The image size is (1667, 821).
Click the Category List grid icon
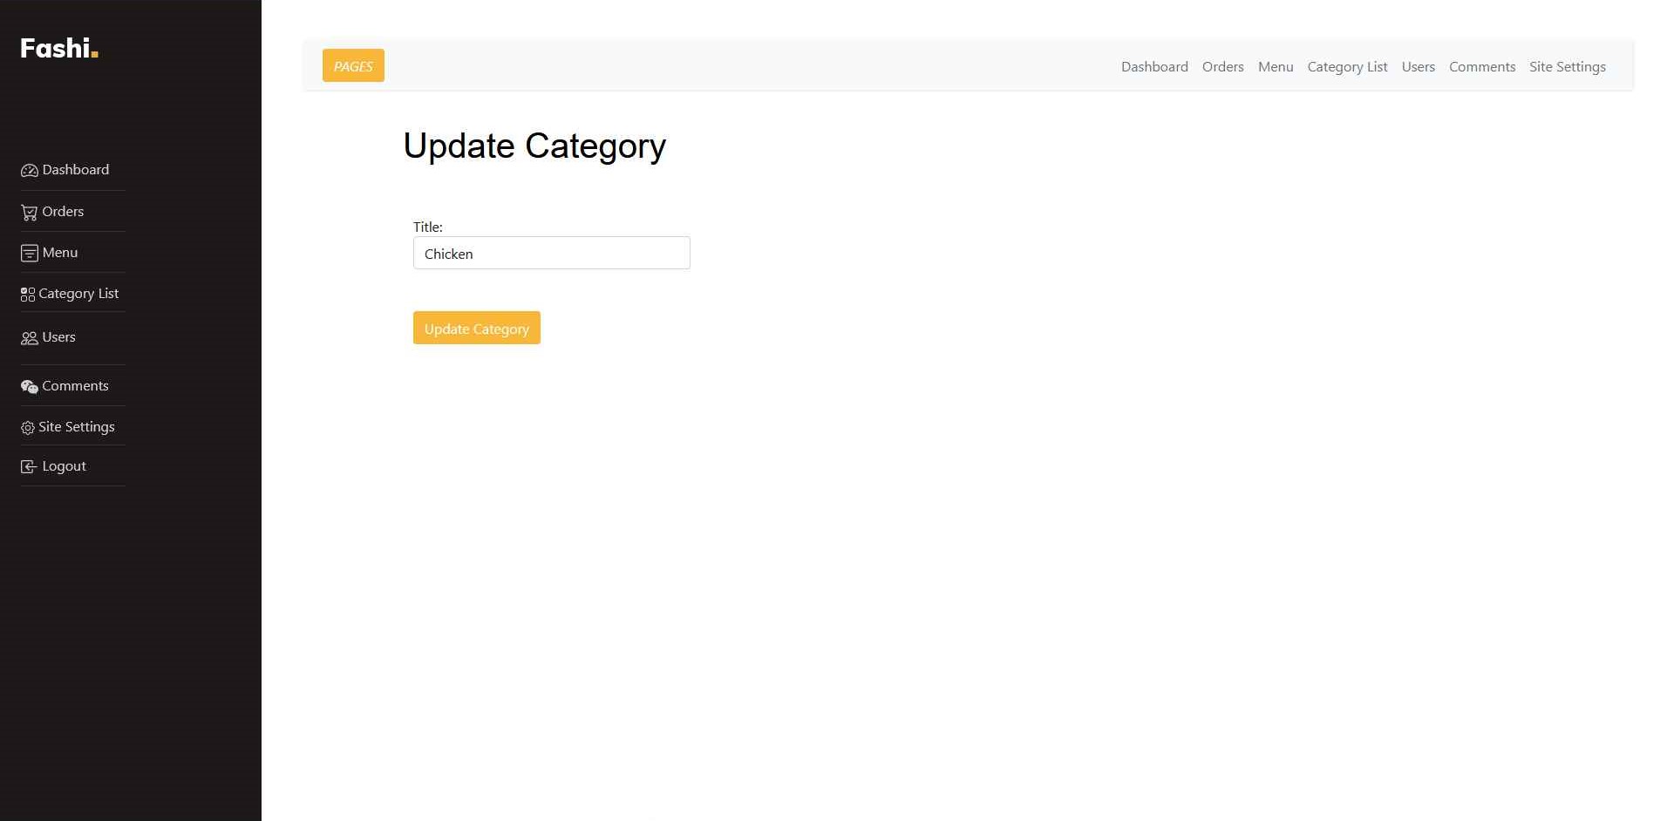[28, 295]
